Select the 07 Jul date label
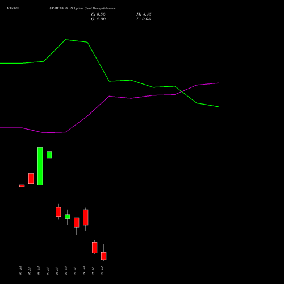Image resolution: width=284 pixels, height=284 pixels. (30, 270)
